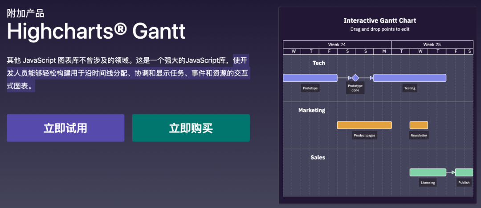Click the F day cell in Week 25
Viewport: 481px width, 208px height.
coord(455,52)
